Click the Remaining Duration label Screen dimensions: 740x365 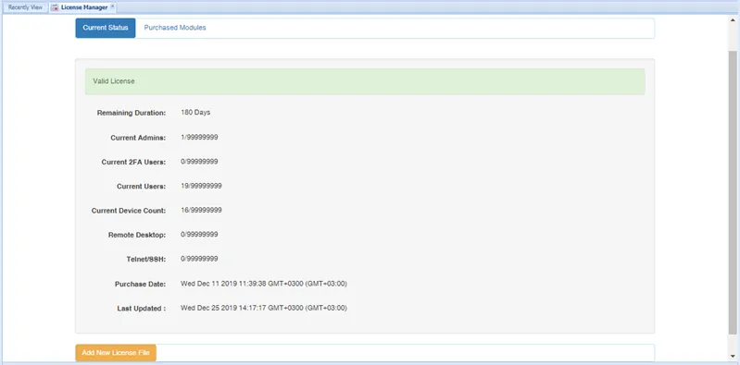(x=132, y=113)
